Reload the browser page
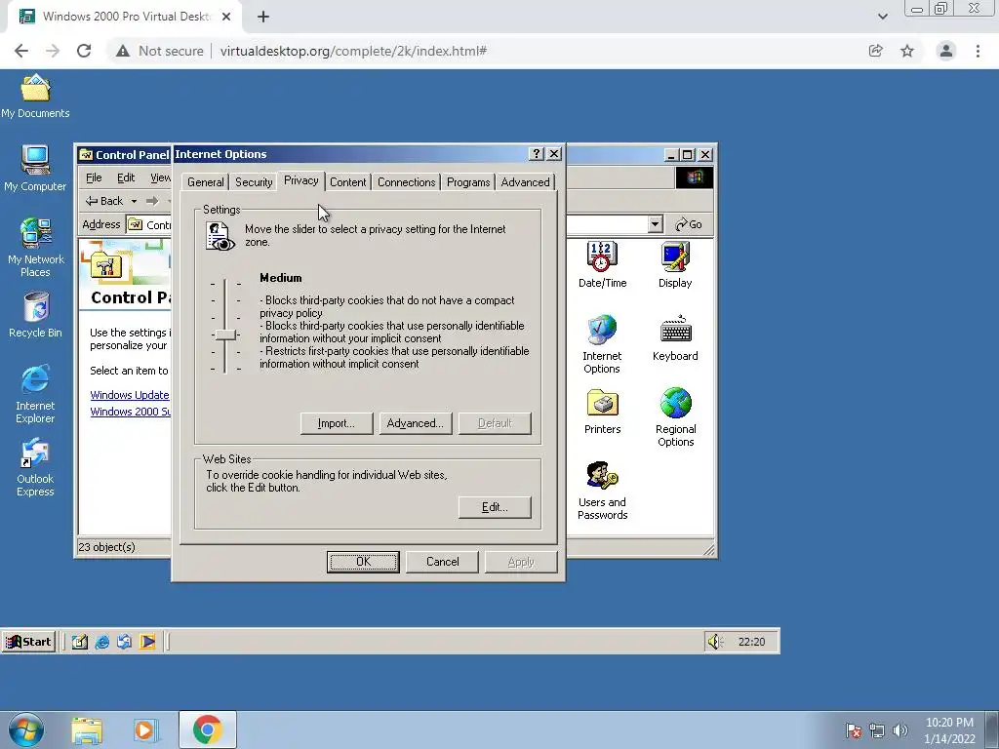Viewport: 999px width, 749px height. (x=84, y=51)
